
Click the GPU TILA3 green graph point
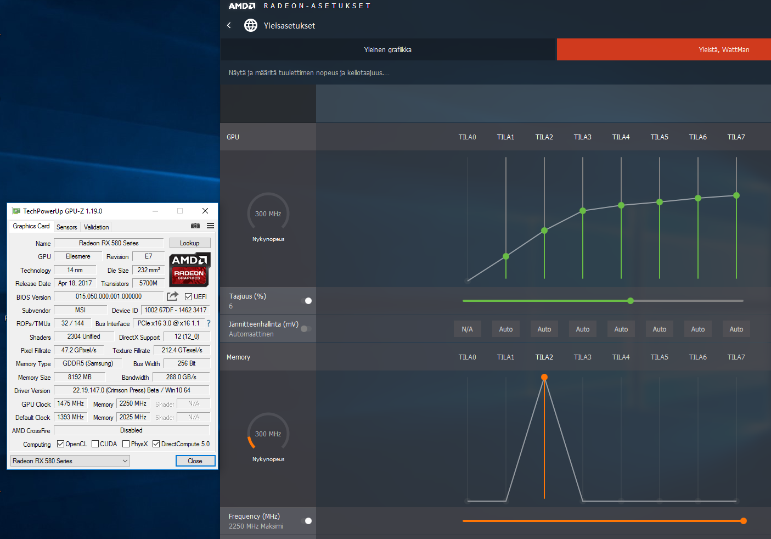tap(583, 211)
